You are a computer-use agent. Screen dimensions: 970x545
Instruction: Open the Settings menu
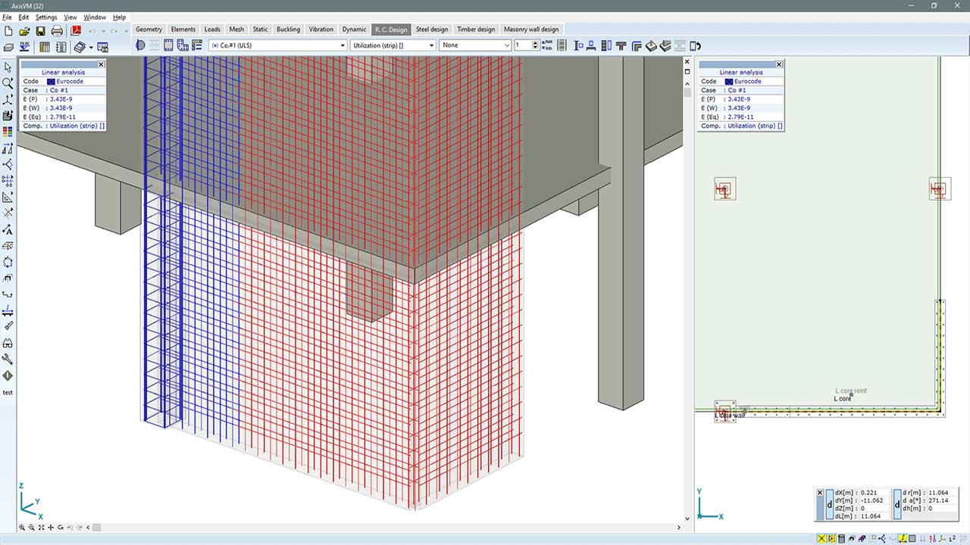click(46, 17)
